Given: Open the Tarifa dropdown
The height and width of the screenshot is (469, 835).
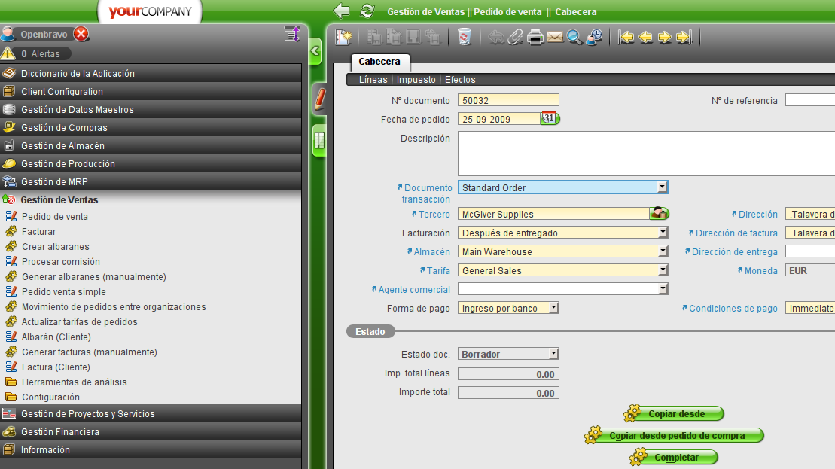Looking at the screenshot, I should tap(663, 270).
